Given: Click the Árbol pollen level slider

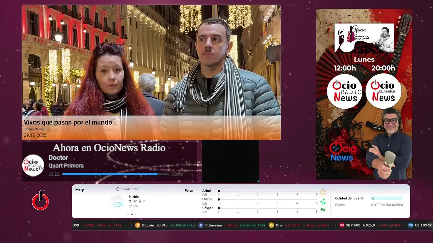Looking at the screenshot, I should [x=268, y=191].
